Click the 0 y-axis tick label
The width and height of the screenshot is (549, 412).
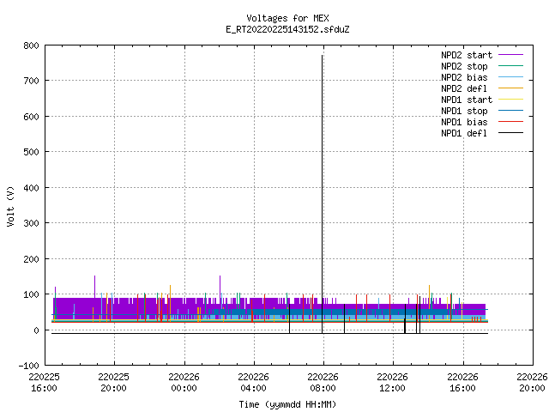click(36, 330)
